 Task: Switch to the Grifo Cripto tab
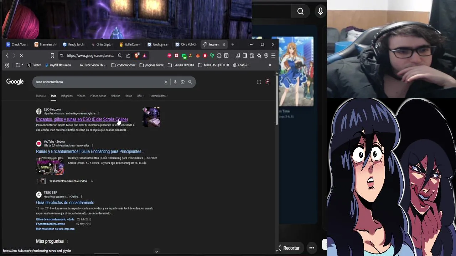[102, 44]
